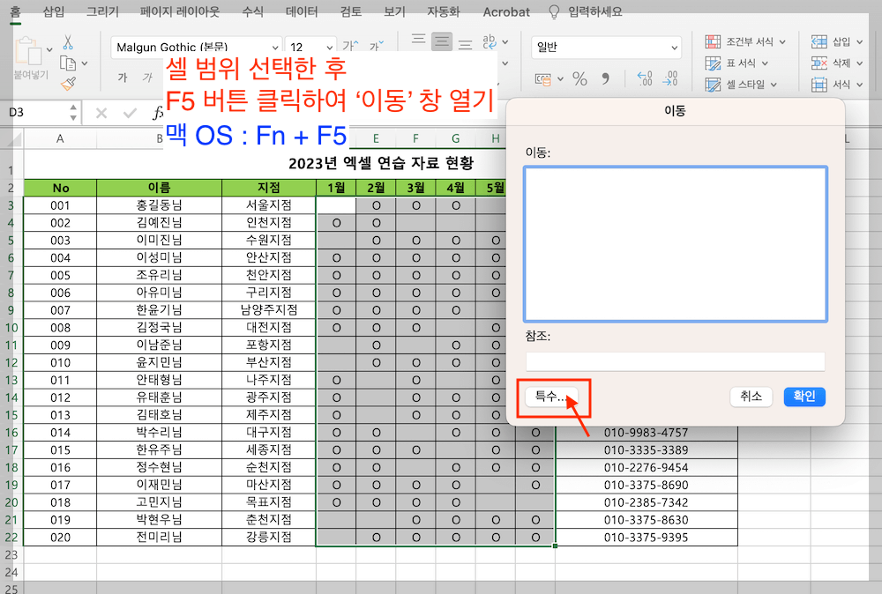Image resolution: width=882 pixels, height=594 pixels.
Task: Toggle bold formatting on
Action: pos(123,76)
